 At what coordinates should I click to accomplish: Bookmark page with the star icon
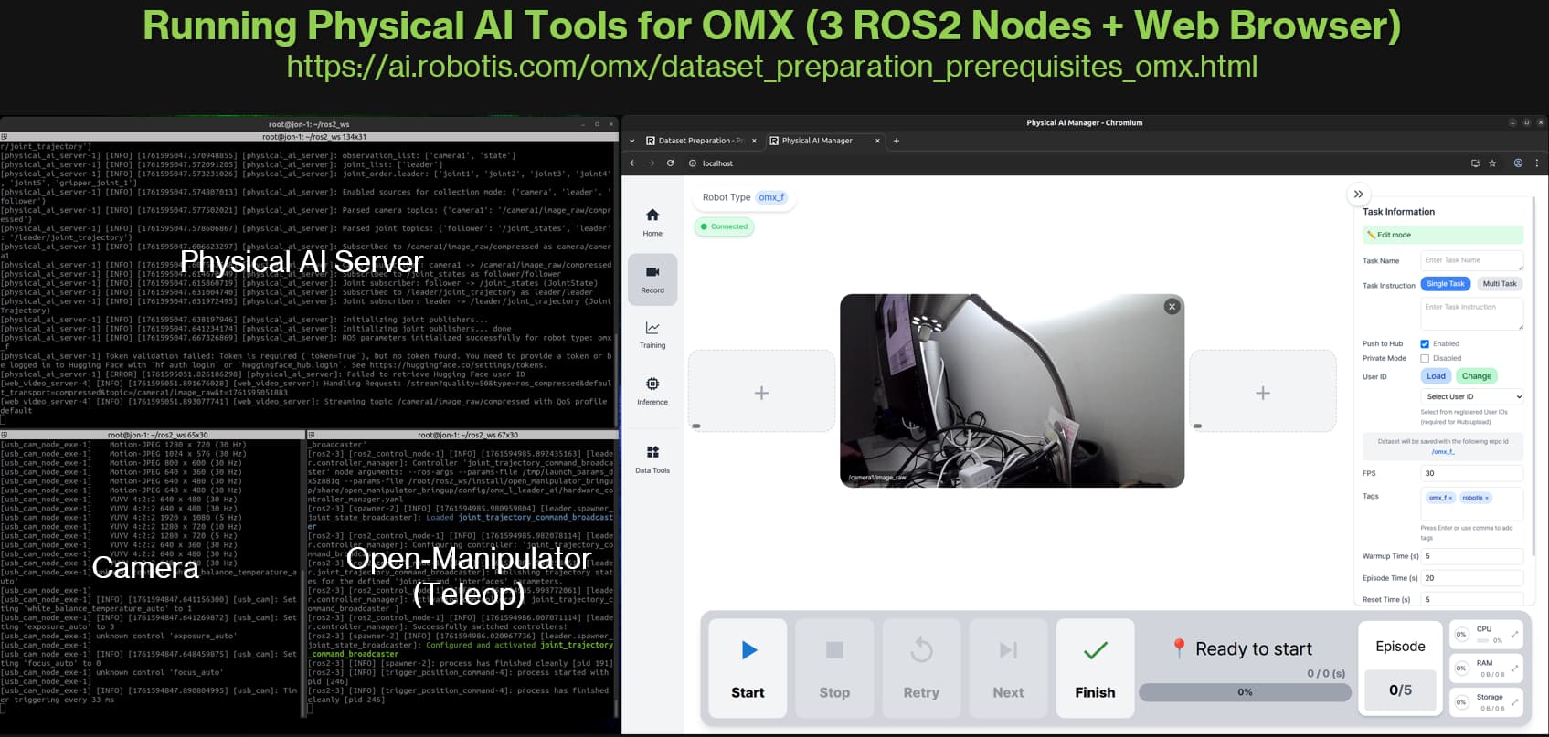point(1492,163)
